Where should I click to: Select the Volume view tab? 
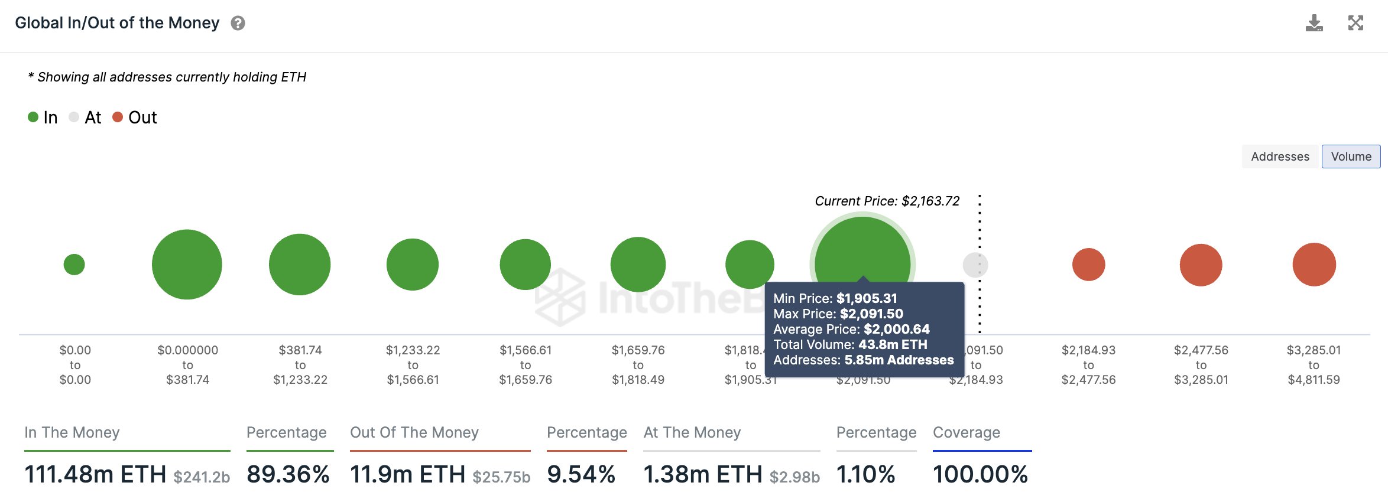1351,157
